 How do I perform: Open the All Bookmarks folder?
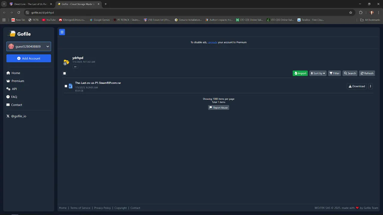click(370, 20)
